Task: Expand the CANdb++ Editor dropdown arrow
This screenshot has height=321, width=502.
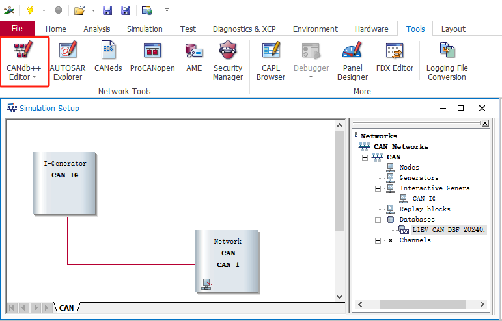Action: coord(34,77)
